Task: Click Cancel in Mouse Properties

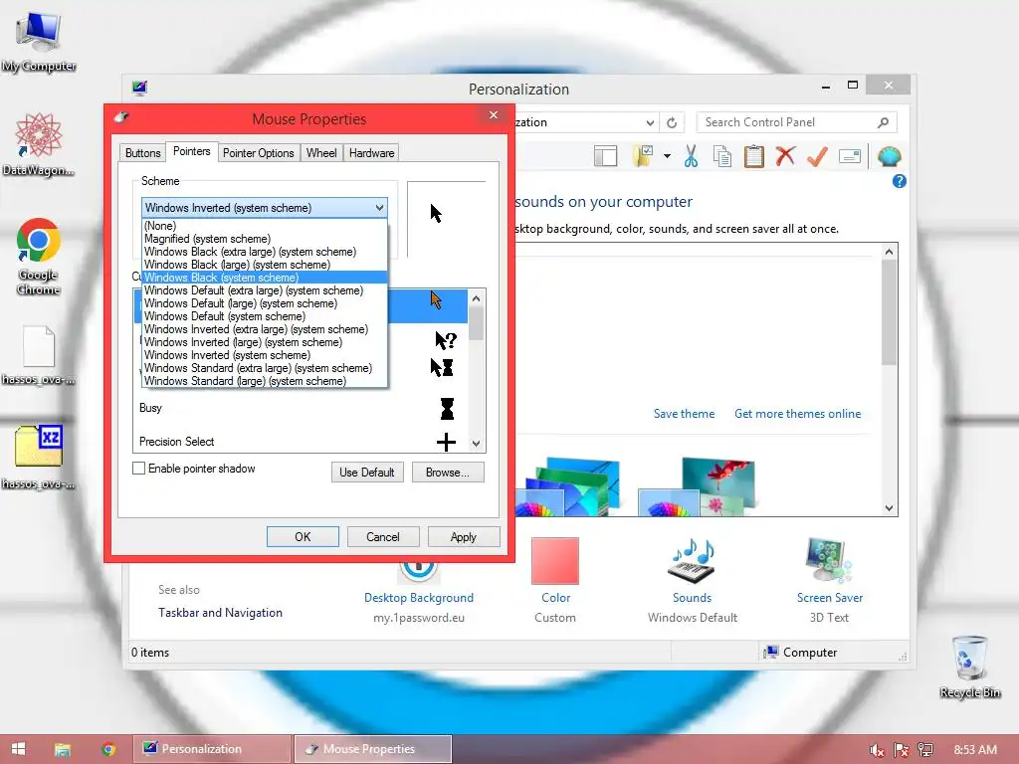Action: click(383, 537)
